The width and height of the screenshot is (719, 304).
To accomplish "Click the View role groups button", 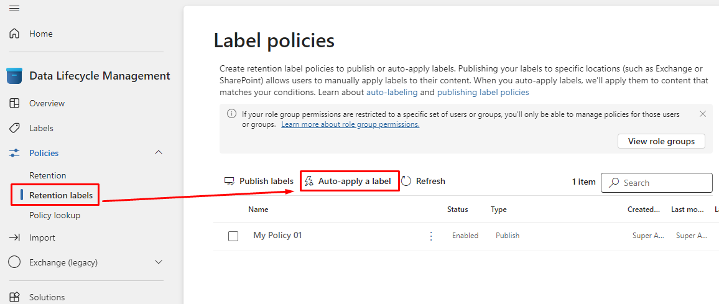I will (x=661, y=141).
